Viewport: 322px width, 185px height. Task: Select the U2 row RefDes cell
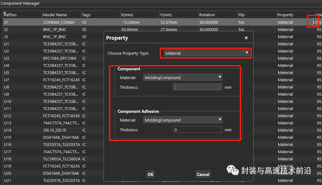tap(23, 51)
